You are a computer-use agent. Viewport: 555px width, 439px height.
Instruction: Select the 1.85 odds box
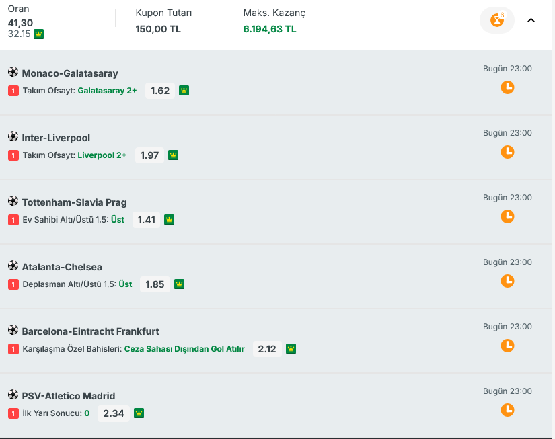click(155, 284)
